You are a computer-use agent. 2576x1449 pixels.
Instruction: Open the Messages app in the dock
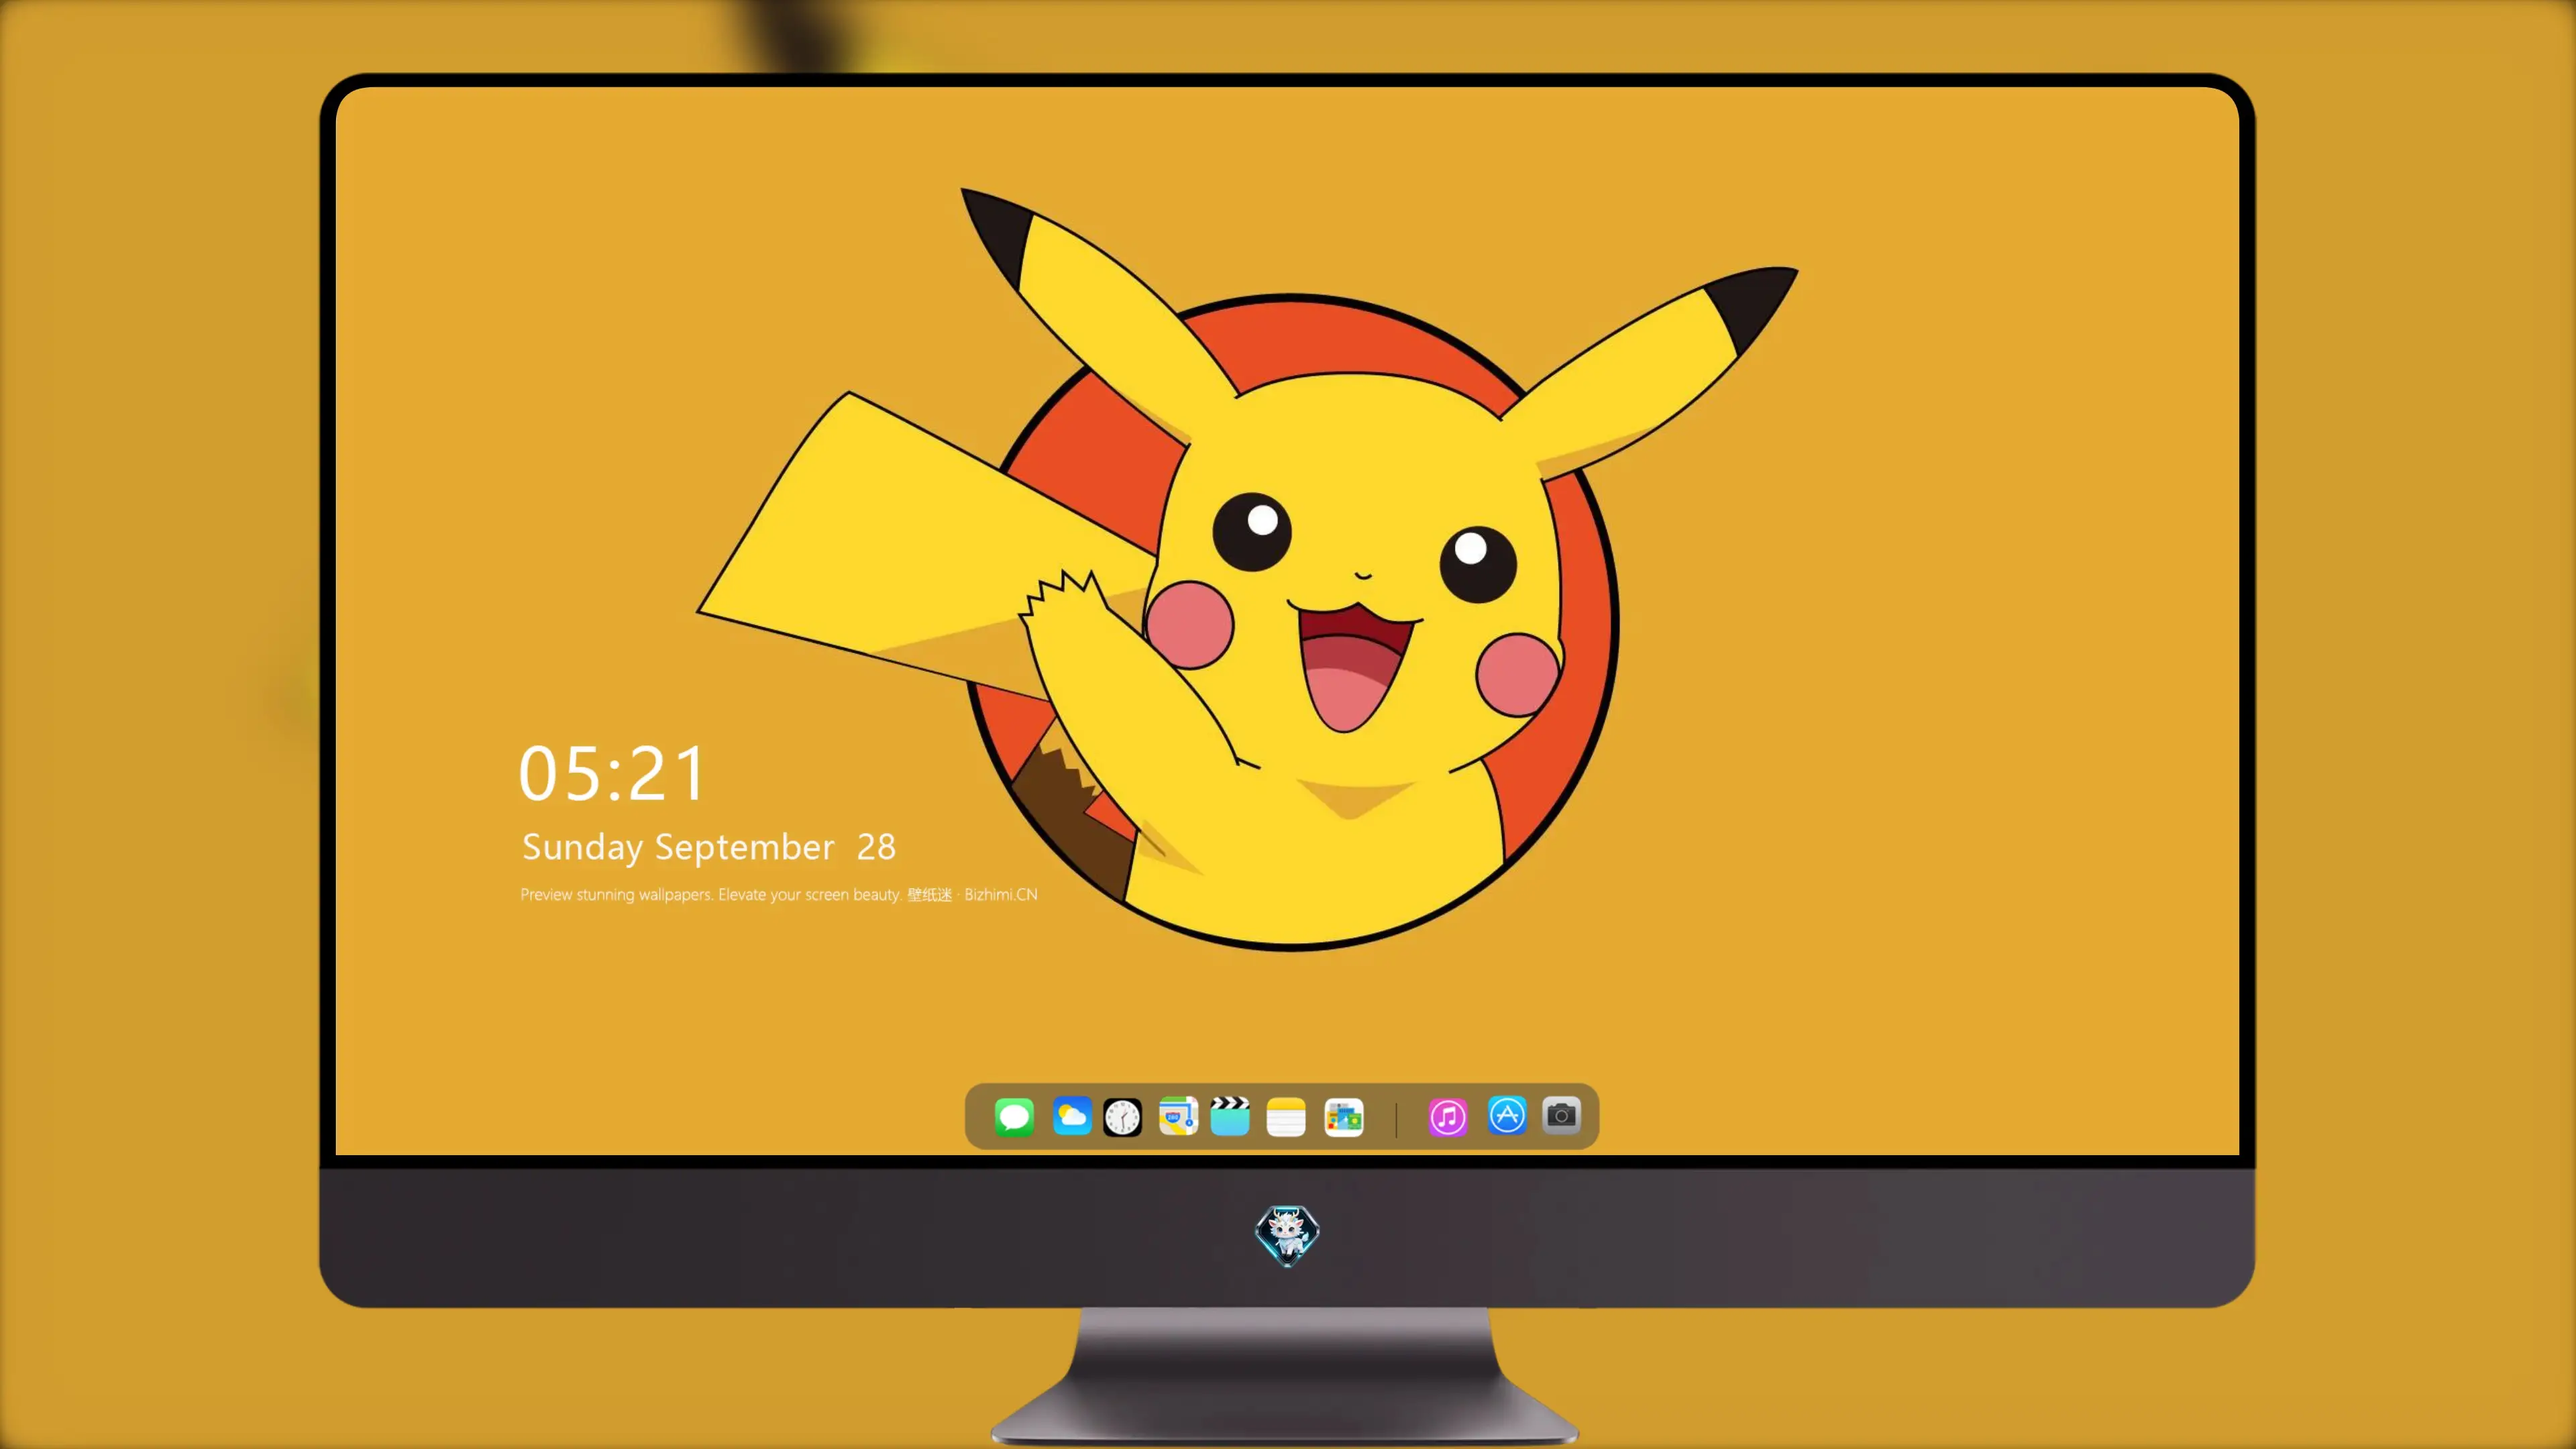pyautogui.click(x=1014, y=1116)
